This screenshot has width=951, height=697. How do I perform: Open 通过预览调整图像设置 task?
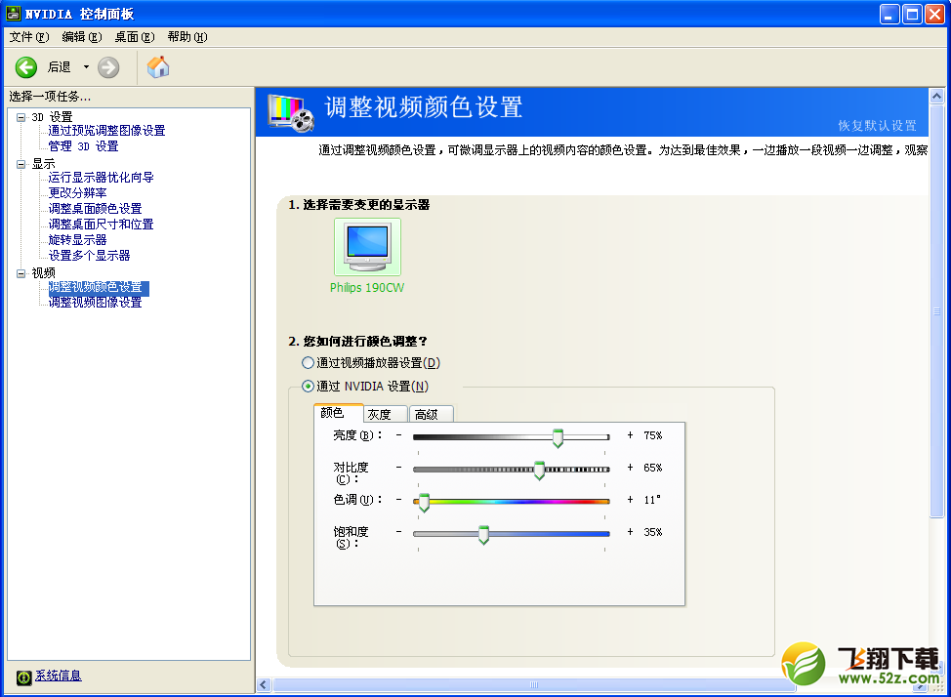pos(106,131)
